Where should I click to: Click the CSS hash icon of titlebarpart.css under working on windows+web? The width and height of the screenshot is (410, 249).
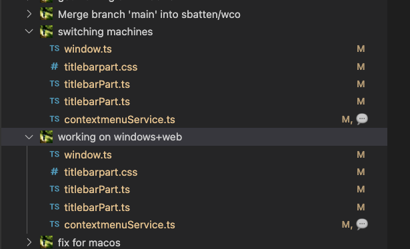(x=54, y=172)
